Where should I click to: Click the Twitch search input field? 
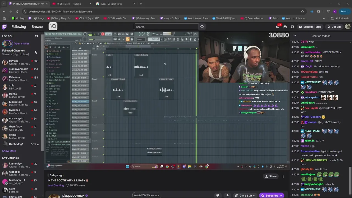(x=166, y=27)
